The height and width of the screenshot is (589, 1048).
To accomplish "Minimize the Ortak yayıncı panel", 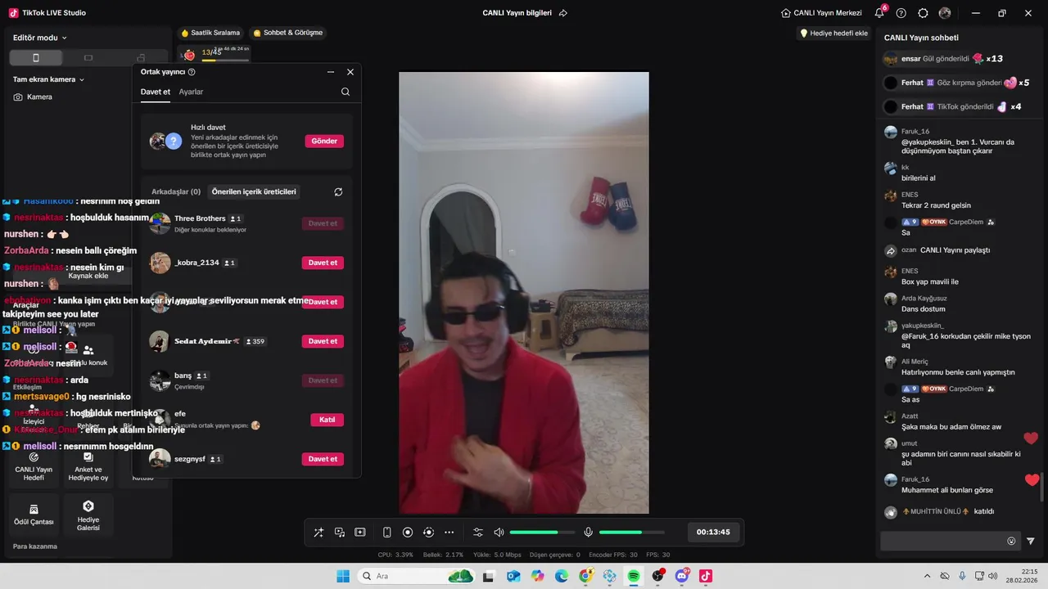I will click(331, 72).
